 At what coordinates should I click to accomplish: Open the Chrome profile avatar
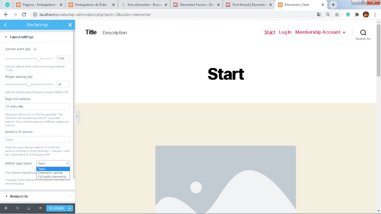pyautogui.click(x=366, y=14)
